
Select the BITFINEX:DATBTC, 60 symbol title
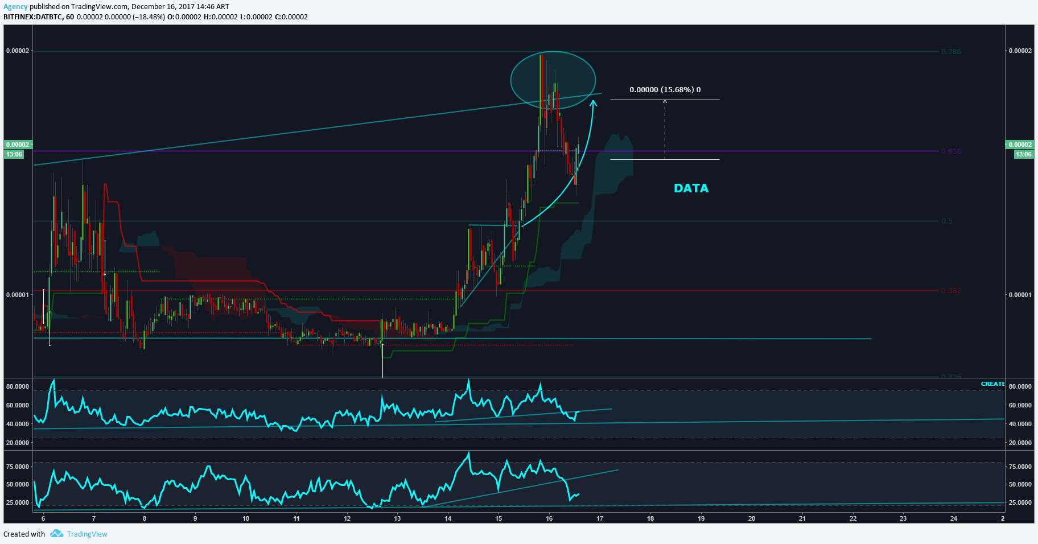(39, 17)
